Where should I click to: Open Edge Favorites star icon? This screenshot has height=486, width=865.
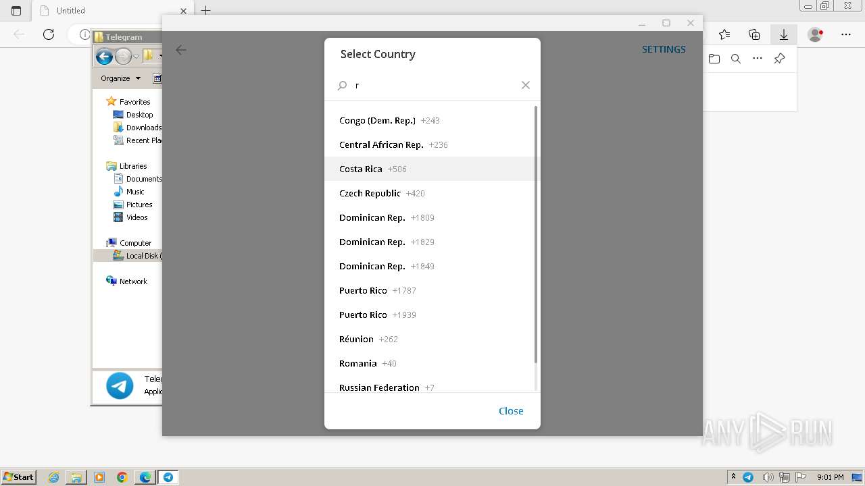click(724, 34)
